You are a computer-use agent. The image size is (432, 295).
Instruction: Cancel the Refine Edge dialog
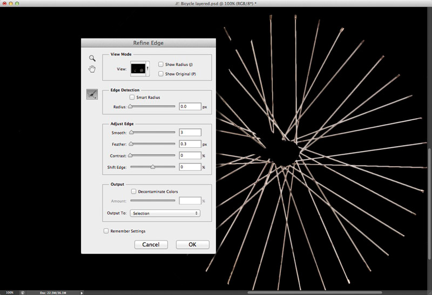(151, 244)
